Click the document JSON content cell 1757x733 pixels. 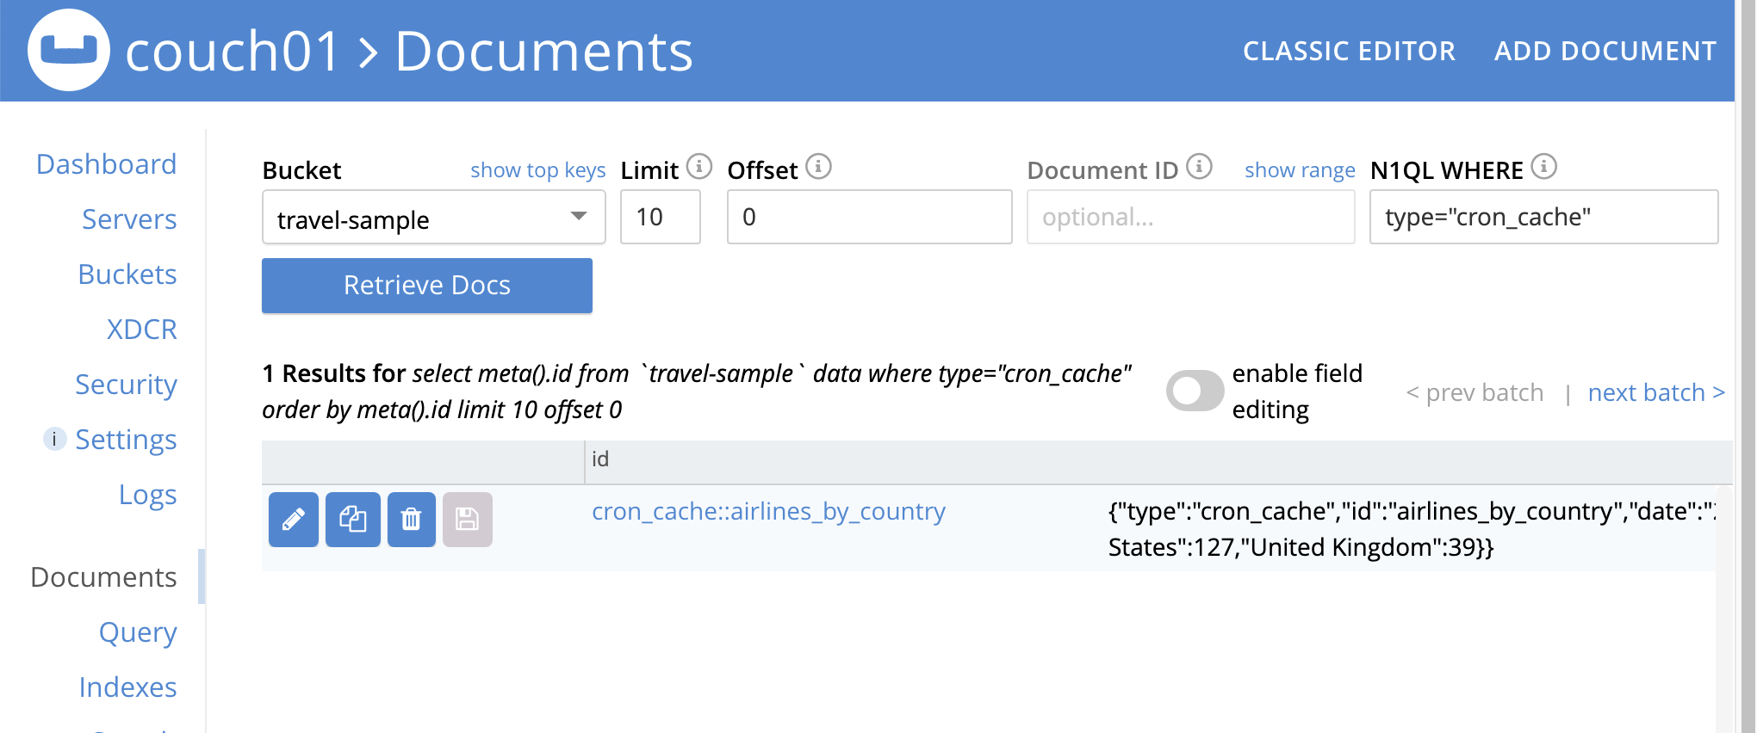point(1411,529)
